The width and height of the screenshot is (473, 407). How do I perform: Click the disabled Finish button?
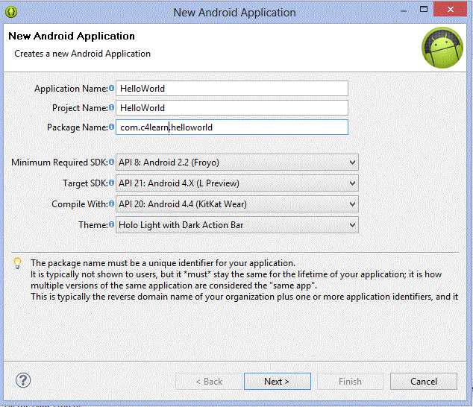point(350,382)
